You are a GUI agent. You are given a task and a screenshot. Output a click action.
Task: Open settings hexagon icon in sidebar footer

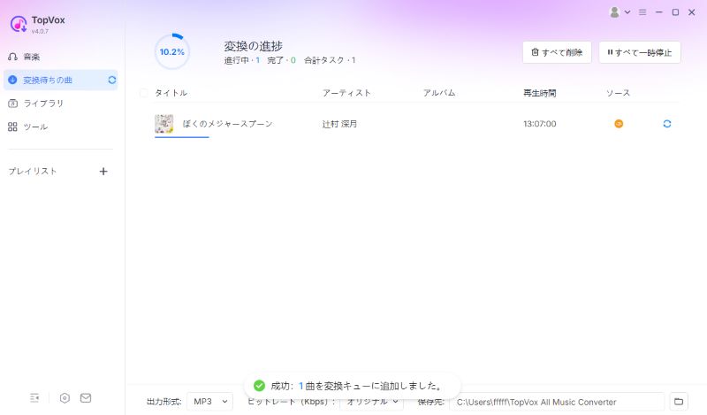tap(65, 398)
